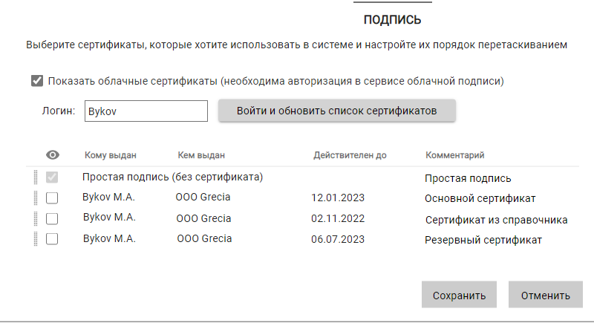Click drag handle of Резервный сертификат row

[x=35, y=239]
